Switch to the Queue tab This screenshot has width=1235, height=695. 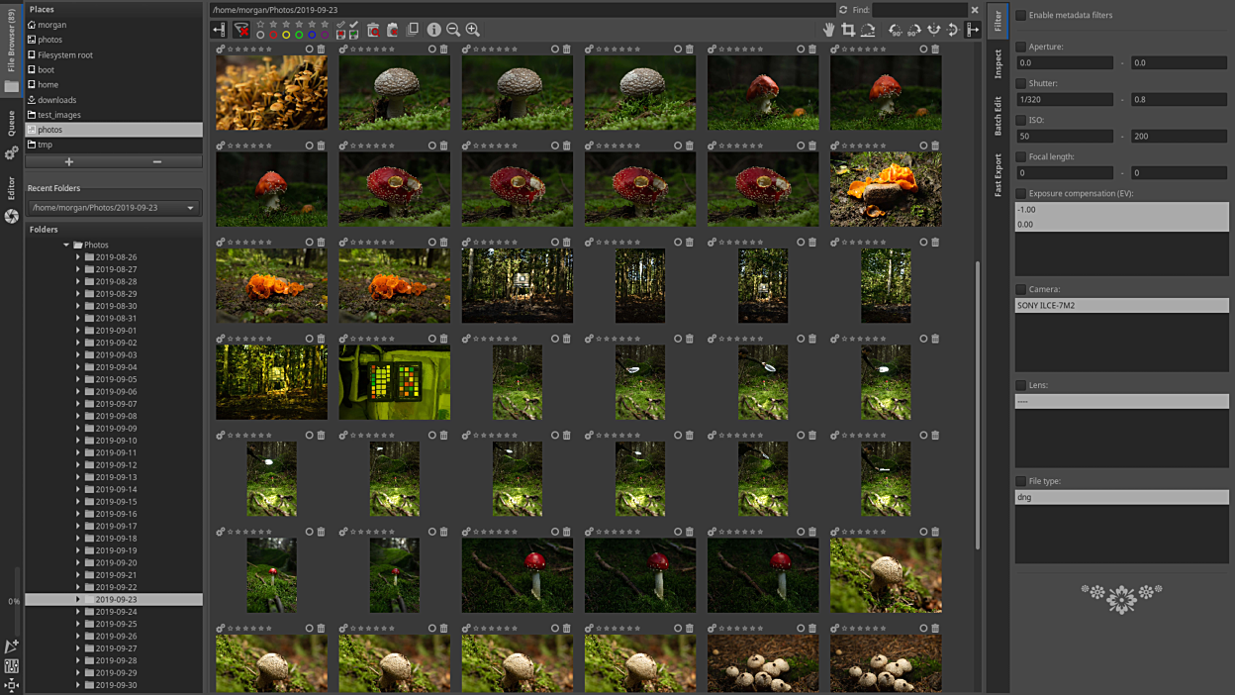[11, 123]
